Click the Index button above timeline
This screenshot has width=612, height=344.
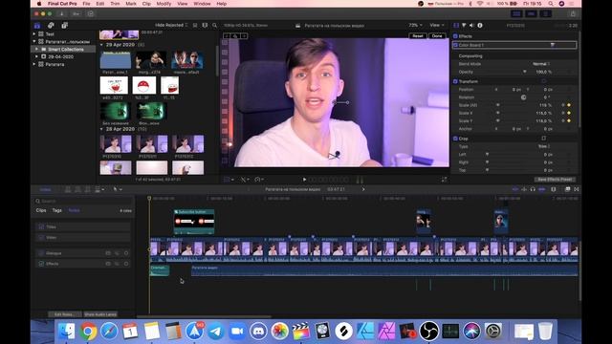click(x=46, y=189)
